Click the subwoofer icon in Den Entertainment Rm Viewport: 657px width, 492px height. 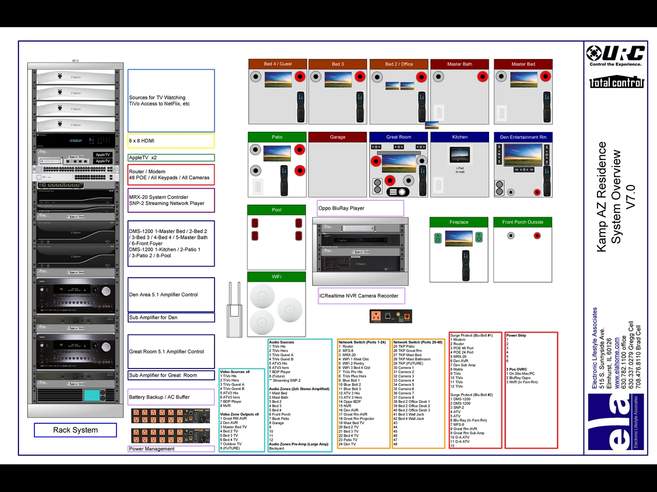pos(499,188)
